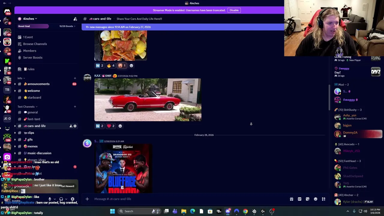Open user settings gear icon
Image resolution: width=384 pixels, height=216 pixels.
73,199
